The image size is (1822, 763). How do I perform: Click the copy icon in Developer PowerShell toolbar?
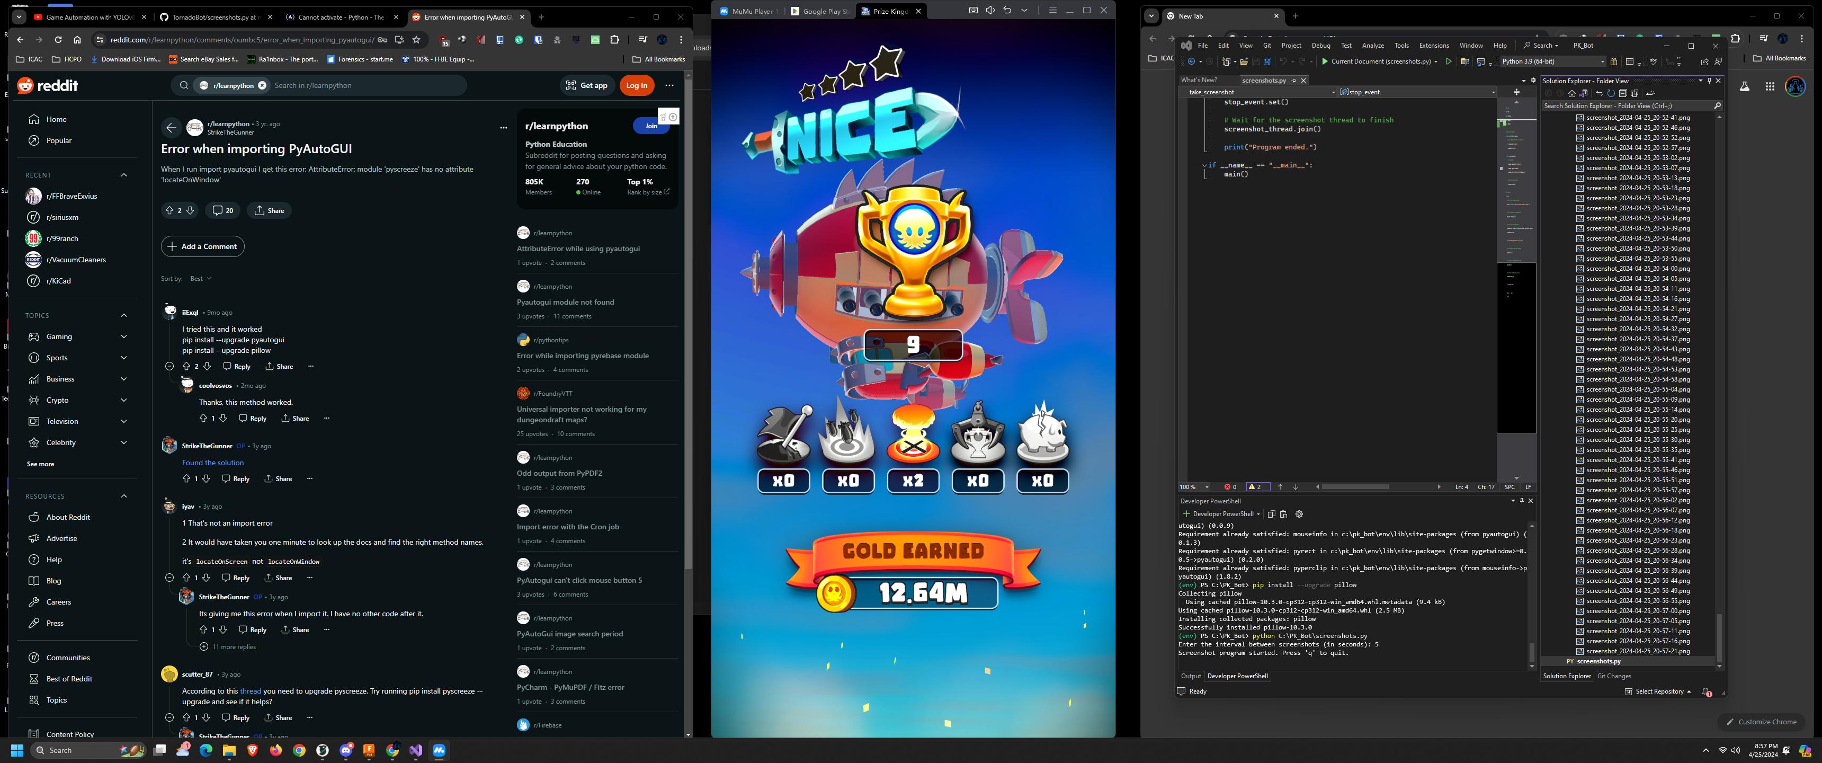(x=1271, y=514)
